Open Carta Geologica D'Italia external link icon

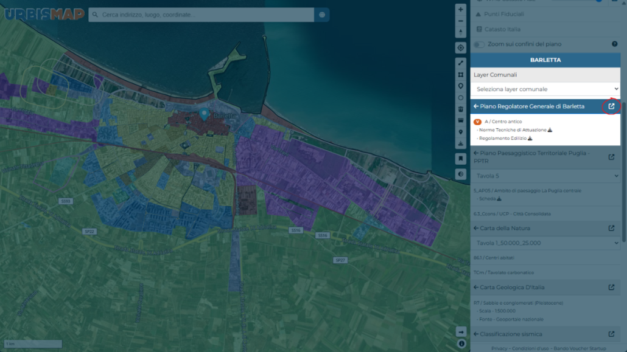611,288
